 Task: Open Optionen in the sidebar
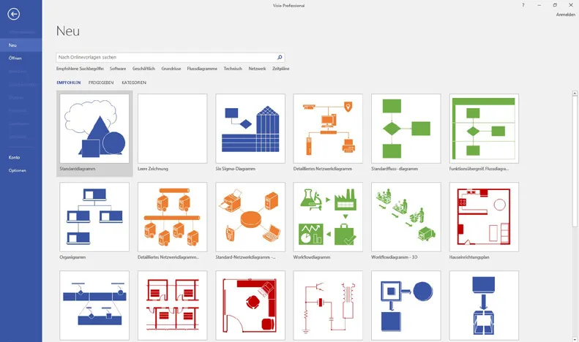coord(17,170)
